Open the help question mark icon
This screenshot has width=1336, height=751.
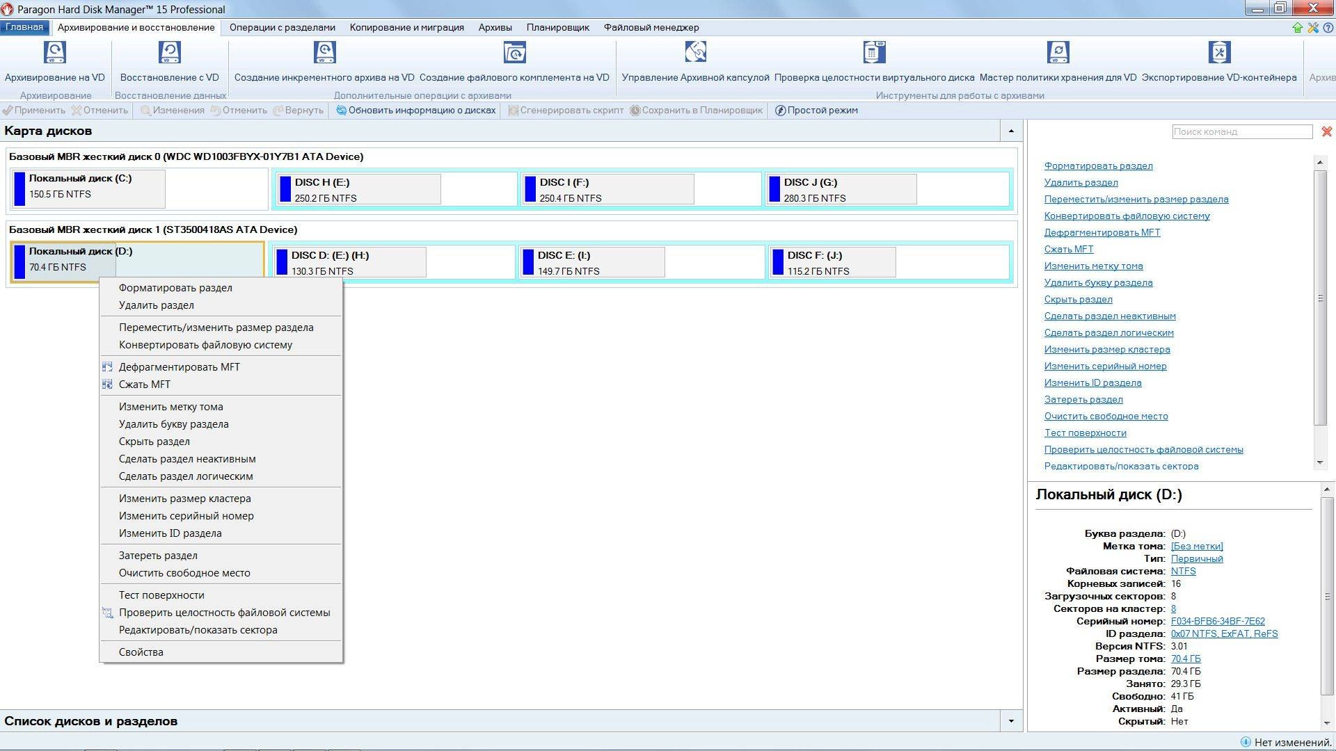1328,28
